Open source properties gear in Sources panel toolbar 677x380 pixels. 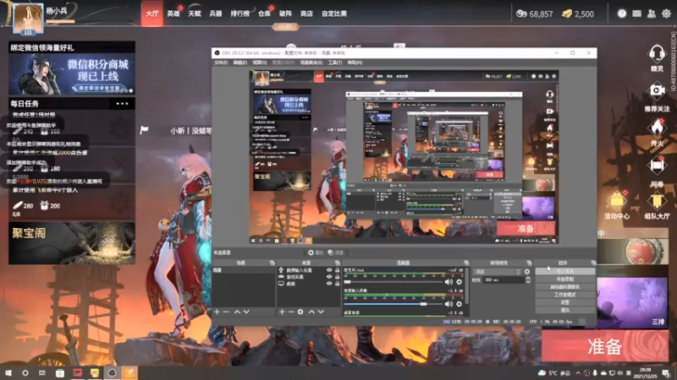point(300,312)
